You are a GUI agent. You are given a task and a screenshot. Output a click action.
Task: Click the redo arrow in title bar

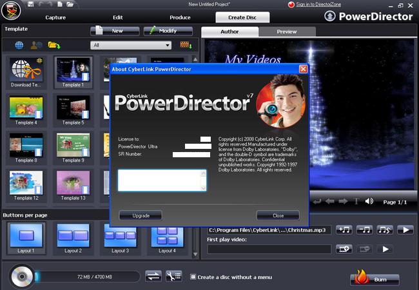point(50,4)
